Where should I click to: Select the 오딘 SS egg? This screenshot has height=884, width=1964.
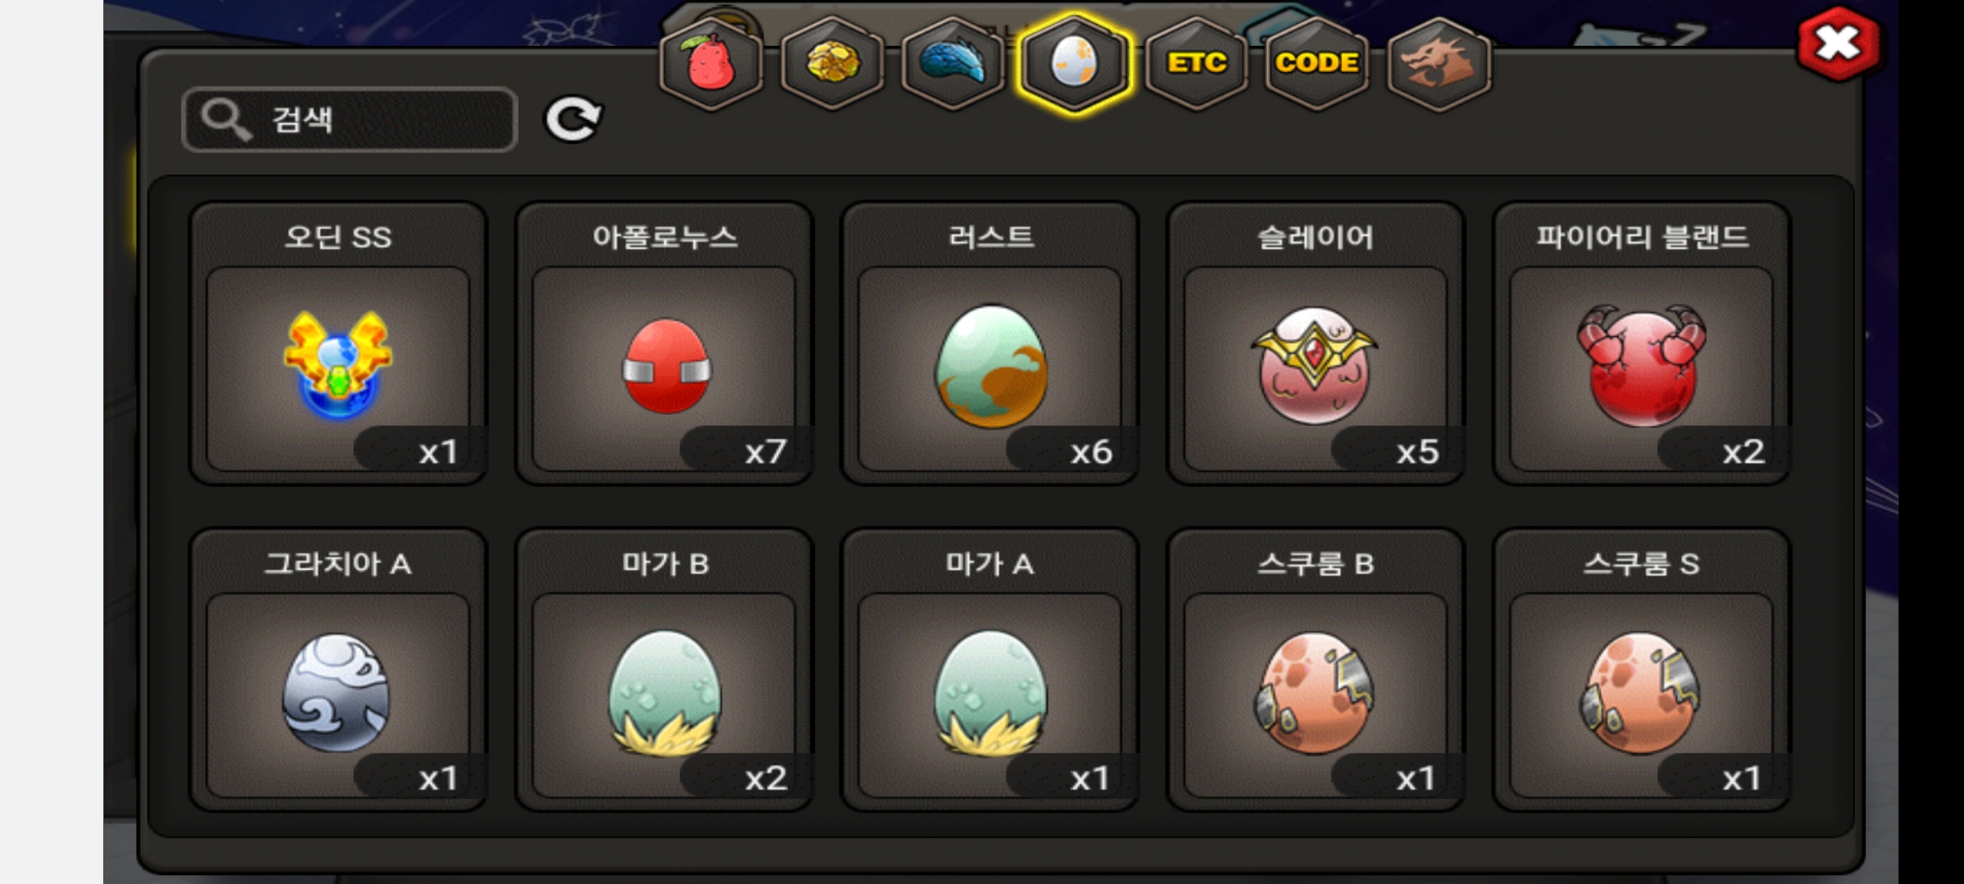tap(338, 344)
